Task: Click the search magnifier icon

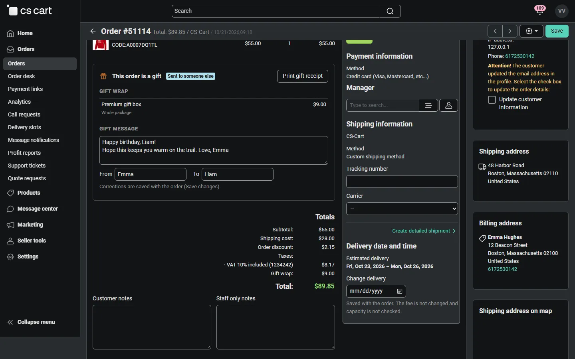Action: [390, 11]
